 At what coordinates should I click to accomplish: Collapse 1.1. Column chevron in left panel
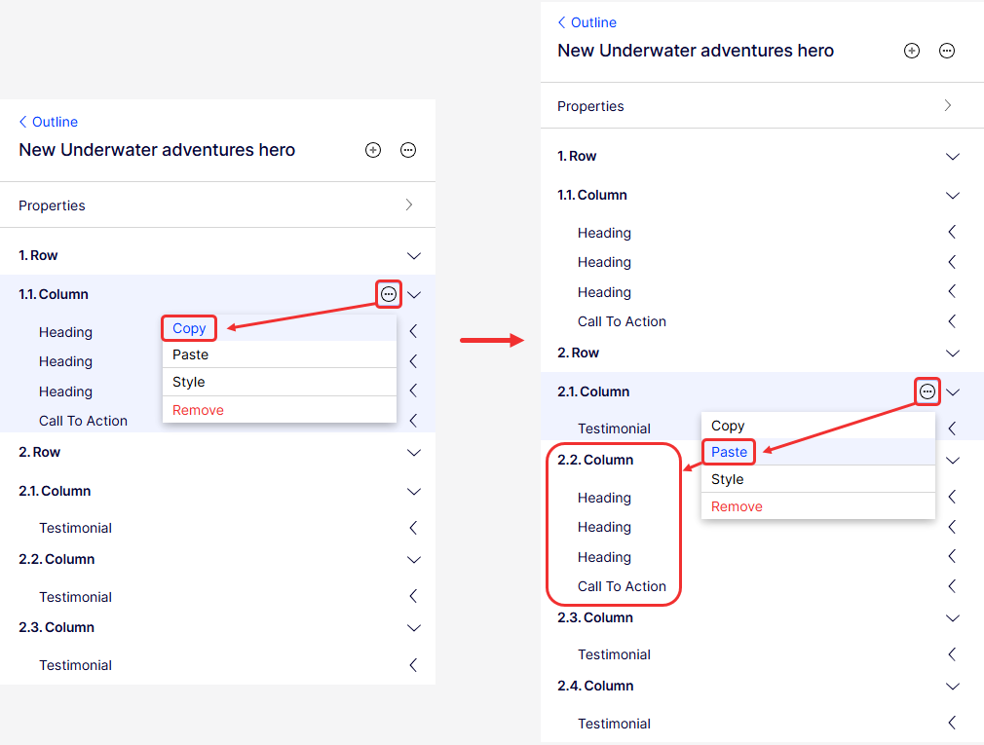pyautogui.click(x=413, y=295)
